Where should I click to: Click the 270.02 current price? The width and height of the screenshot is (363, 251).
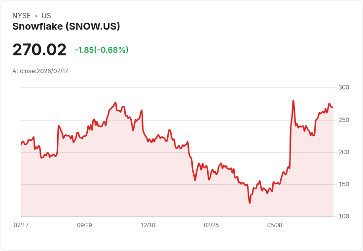coord(39,49)
